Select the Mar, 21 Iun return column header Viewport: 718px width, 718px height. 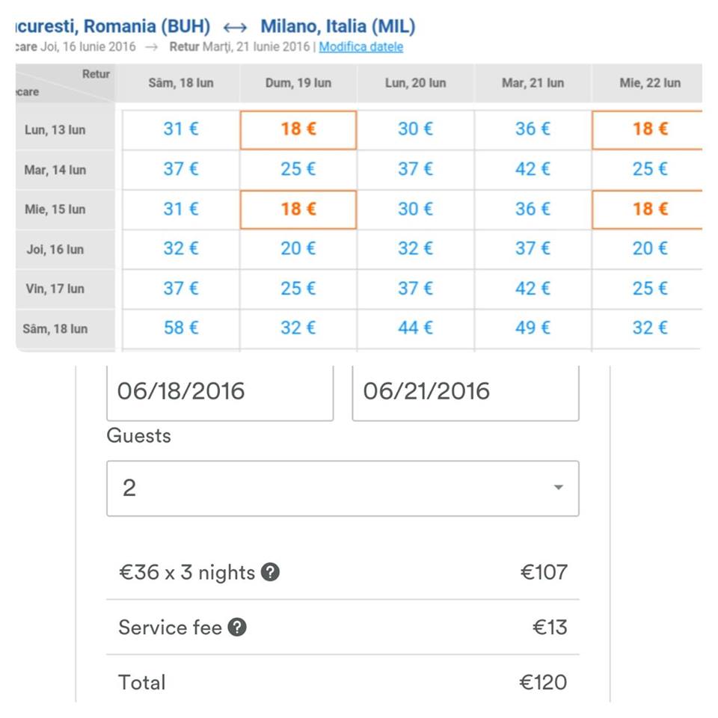pos(533,83)
